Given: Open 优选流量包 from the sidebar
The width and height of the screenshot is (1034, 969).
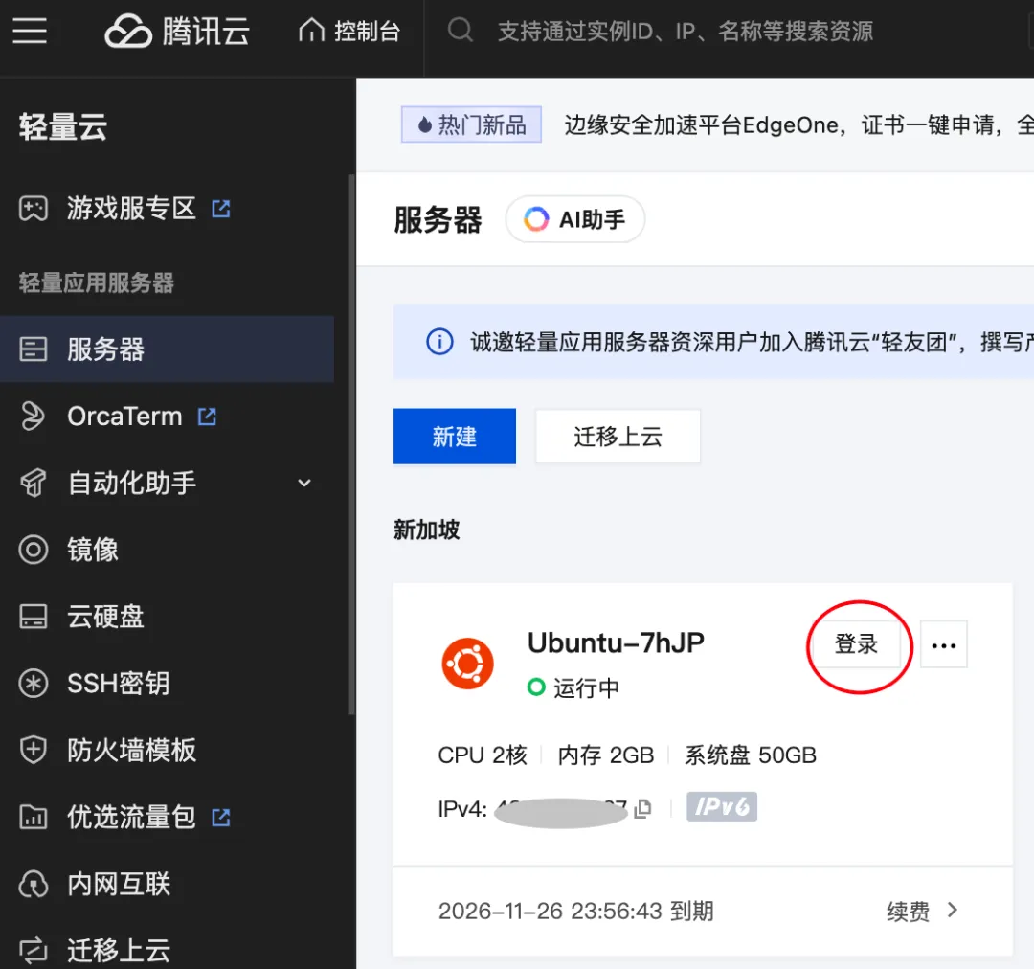Looking at the screenshot, I should pyautogui.click(x=131, y=818).
